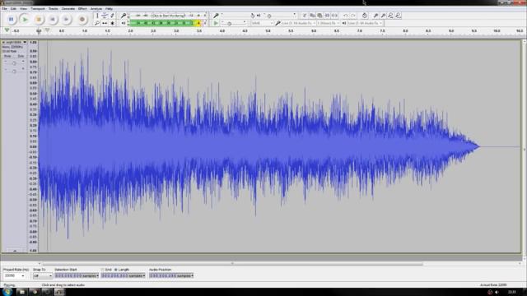This screenshot has width=527, height=296.
Task: Click the Zoom Out icon
Action: click(383, 16)
